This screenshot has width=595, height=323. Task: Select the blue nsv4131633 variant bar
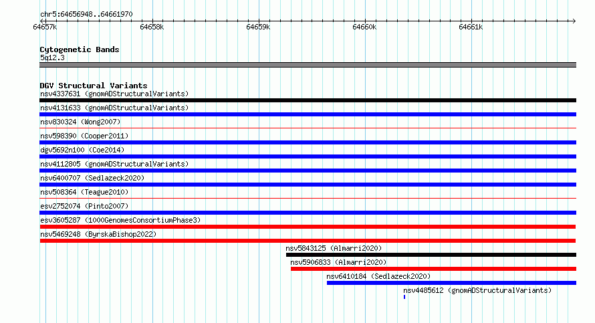(x=308, y=114)
